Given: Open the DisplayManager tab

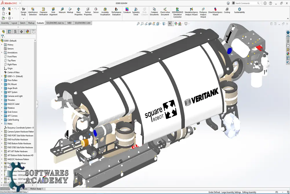Looking at the screenshot, I should [27, 32].
